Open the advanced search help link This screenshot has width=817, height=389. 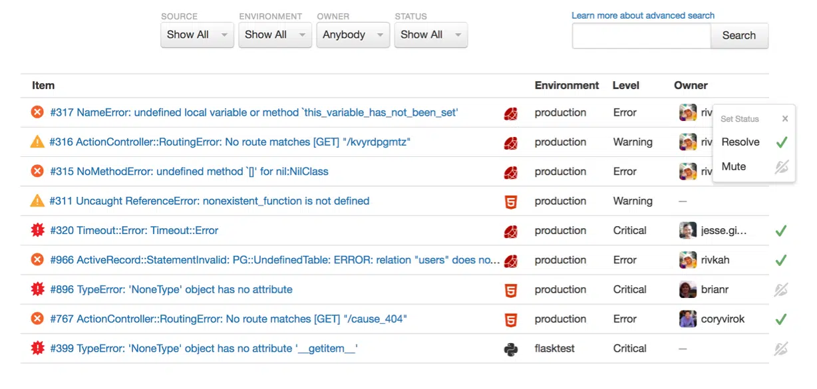click(x=643, y=15)
